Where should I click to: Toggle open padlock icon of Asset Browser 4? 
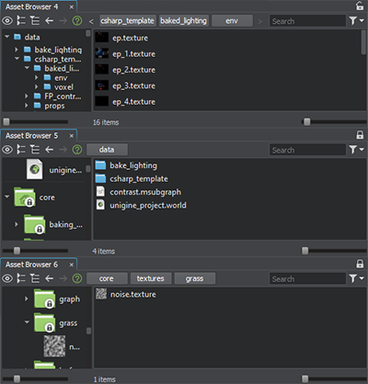360,6
